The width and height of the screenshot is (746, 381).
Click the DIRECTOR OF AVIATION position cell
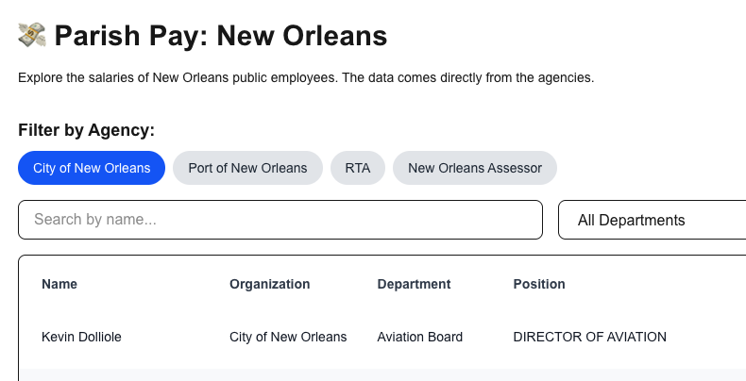[590, 337]
